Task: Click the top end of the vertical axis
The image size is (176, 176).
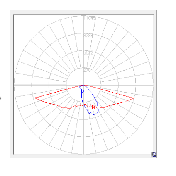Action: click(x=83, y=16)
